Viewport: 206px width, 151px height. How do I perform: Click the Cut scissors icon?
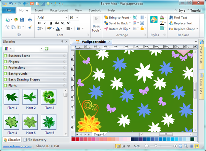[x=8, y=27]
